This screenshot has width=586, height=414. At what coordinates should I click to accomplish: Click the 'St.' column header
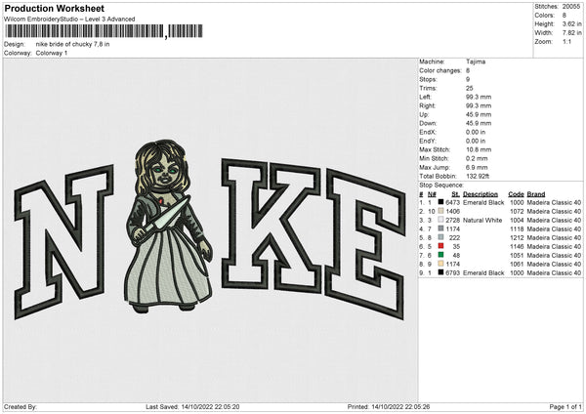455,194
